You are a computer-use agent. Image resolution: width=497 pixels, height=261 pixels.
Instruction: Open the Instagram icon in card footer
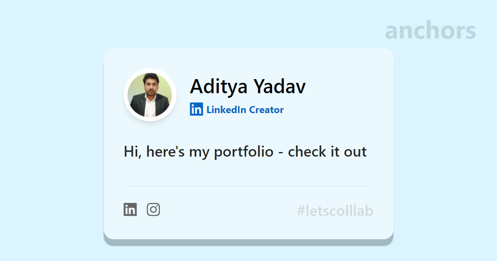[x=153, y=210]
